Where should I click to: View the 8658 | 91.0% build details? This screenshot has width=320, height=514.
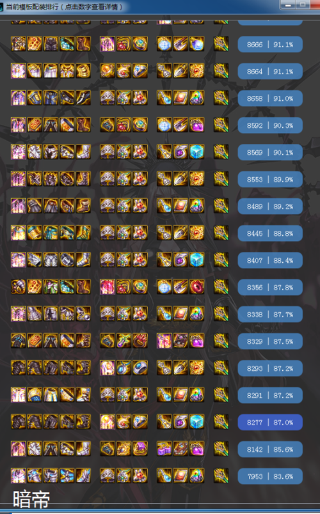coord(270,98)
